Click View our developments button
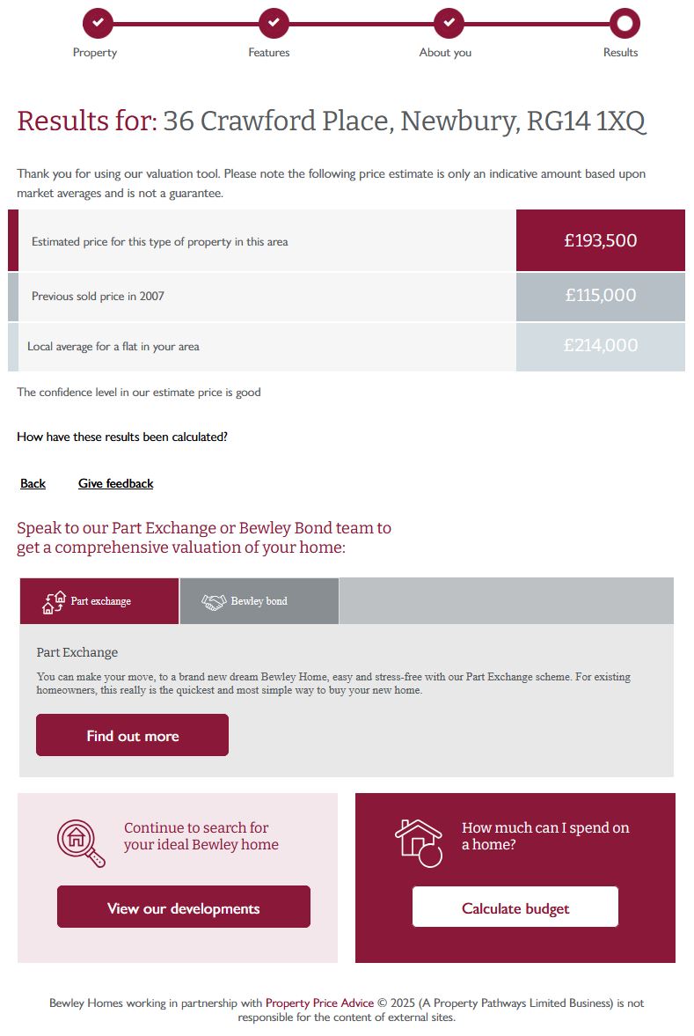This screenshot has width=694, height=1036. (x=184, y=907)
